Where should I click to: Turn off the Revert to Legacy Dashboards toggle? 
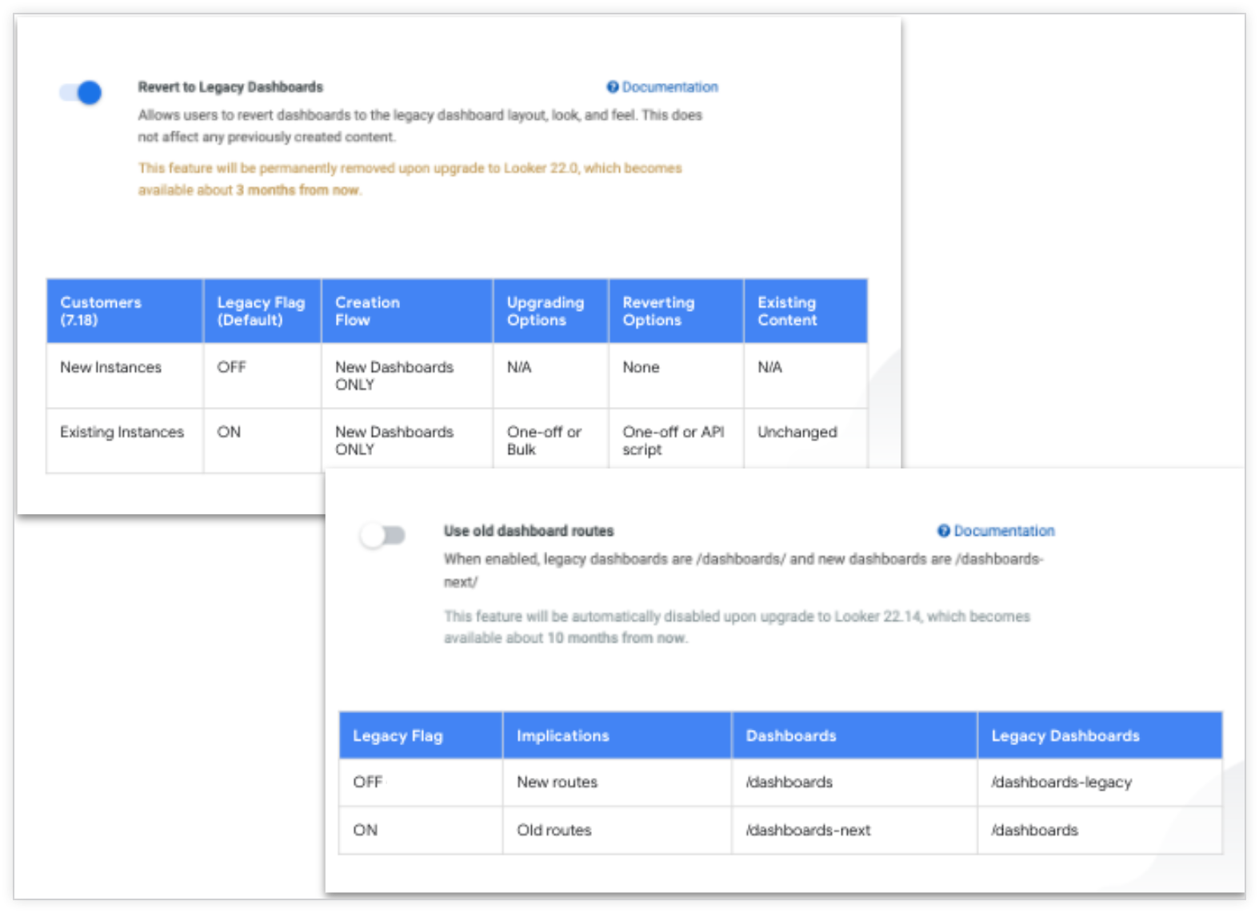click(x=81, y=93)
